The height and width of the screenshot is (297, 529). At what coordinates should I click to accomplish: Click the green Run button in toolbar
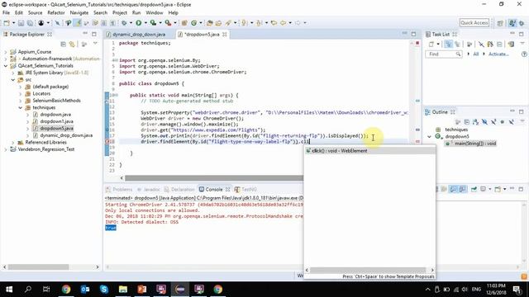(138, 23)
